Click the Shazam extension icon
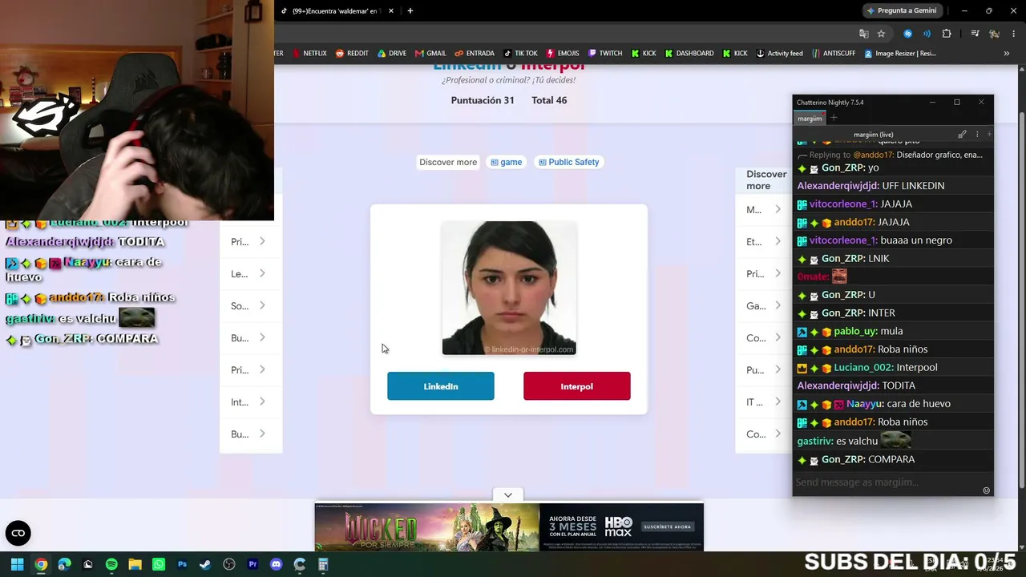The image size is (1026, 577). tap(907, 34)
